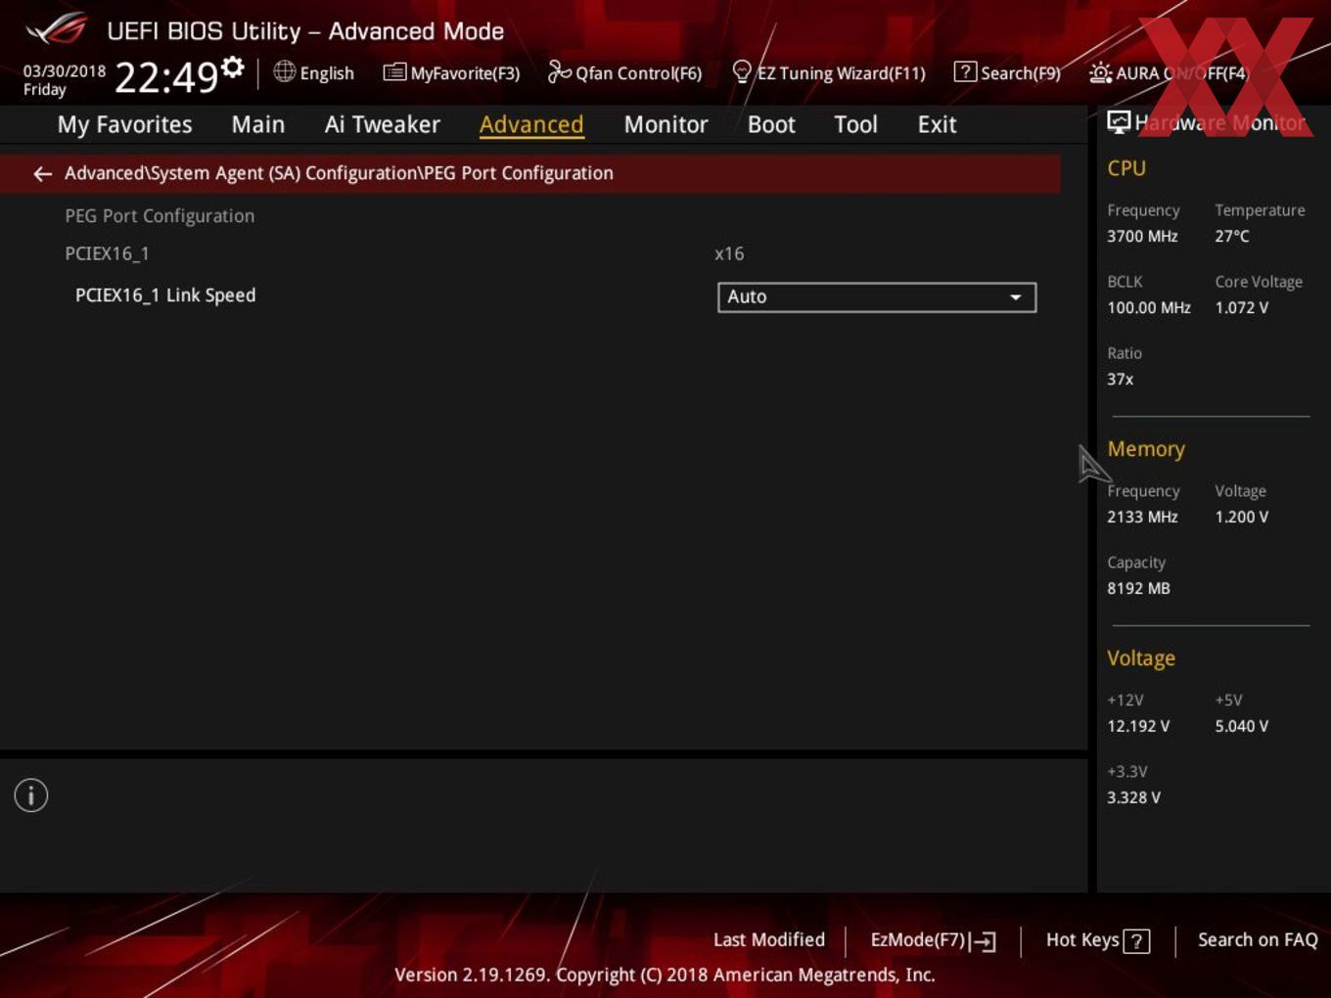This screenshot has height=998, width=1331.
Task: Switch to EzMode(F7)
Action: 933,940
